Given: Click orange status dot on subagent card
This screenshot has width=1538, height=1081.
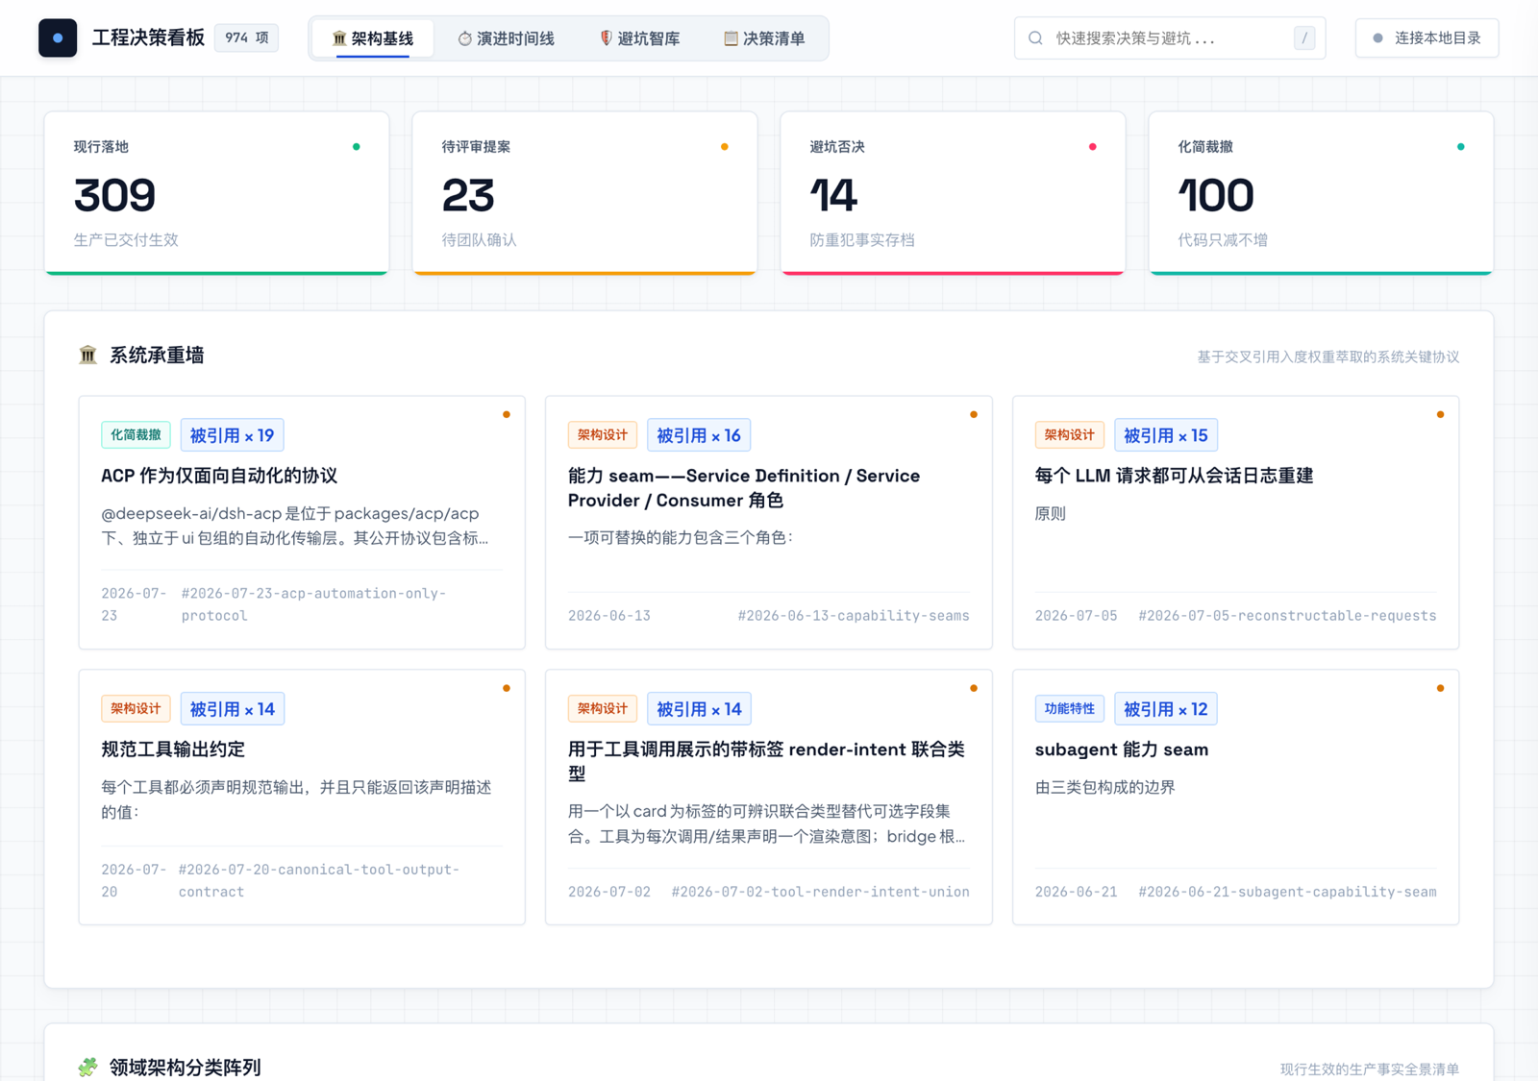Looking at the screenshot, I should (1440, 688).
